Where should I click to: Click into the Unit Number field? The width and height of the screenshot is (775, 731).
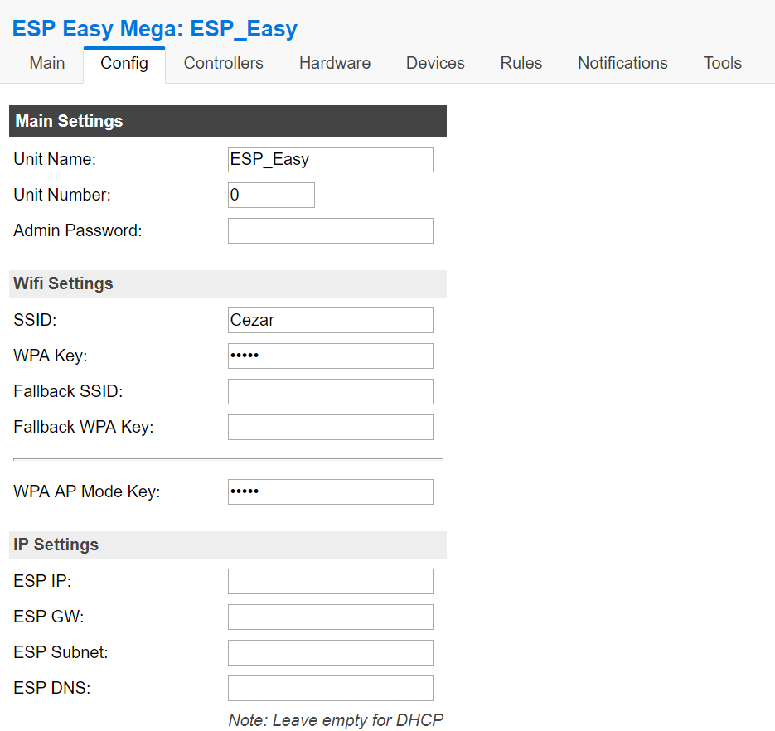coord(271,196)
